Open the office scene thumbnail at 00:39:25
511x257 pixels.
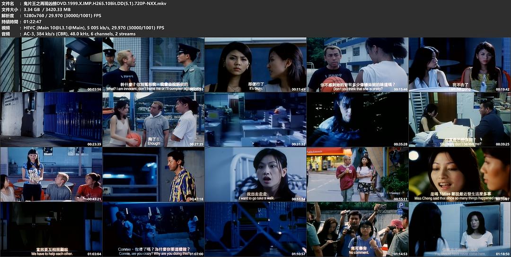pyautogui.click(x=459, y=119)
